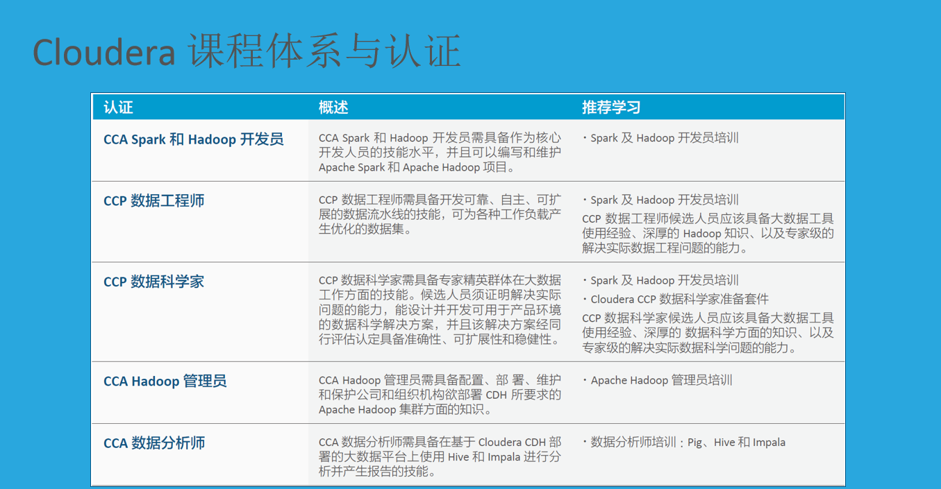The image size is (941, 489).
Task: Click the "CCP 数据工程师" certification name
Action: [x=154, y=201]
